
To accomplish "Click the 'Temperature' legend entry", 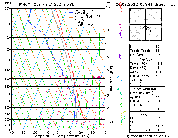I will 84,10.
